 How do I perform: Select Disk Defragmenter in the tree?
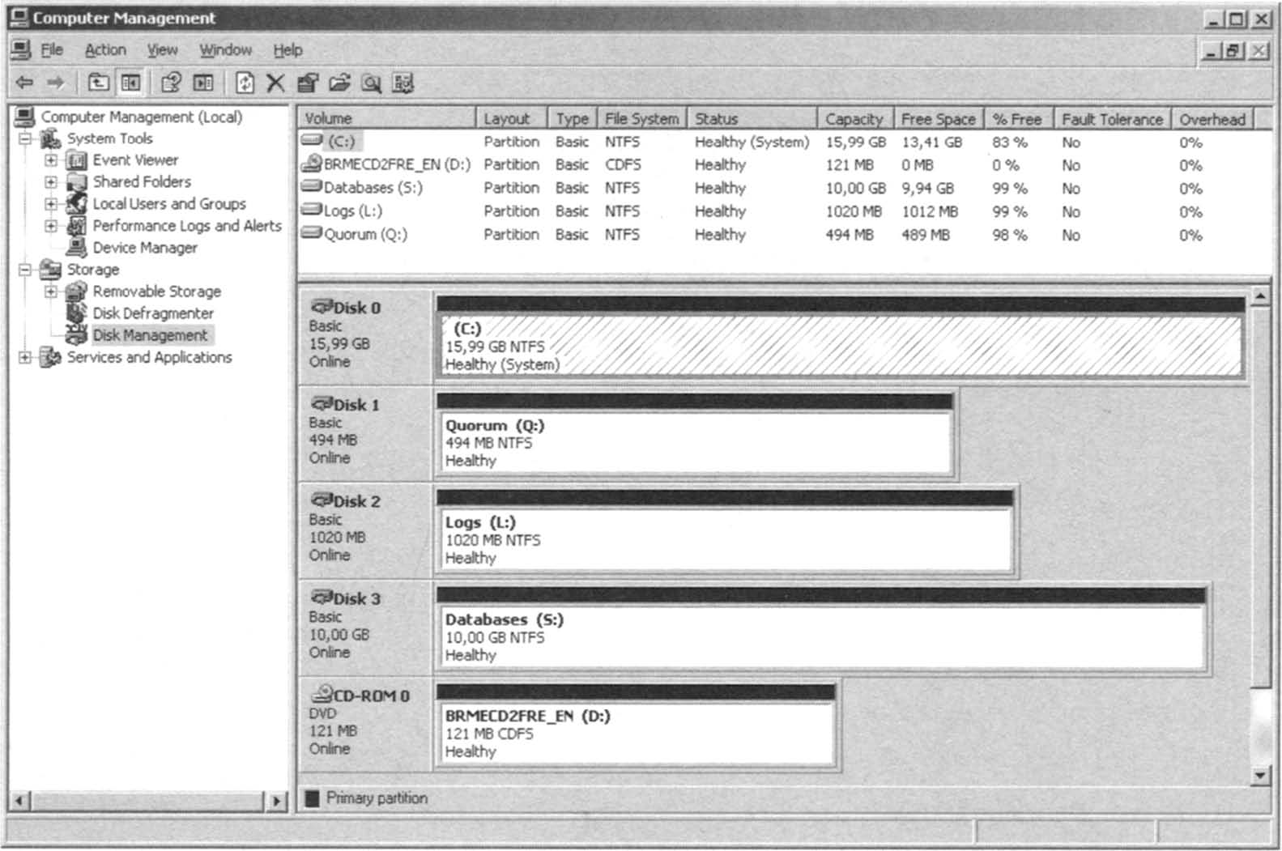152,313
